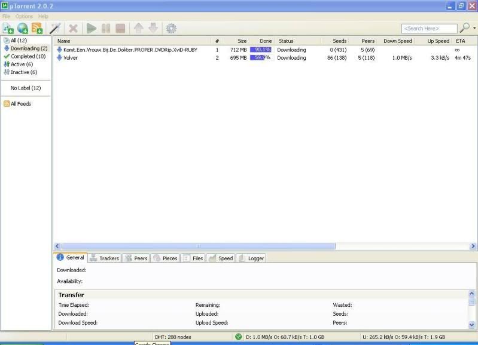
Task: Click the green Completed checkmark icon
Action: pyautogui.click(x=7, y=56)
